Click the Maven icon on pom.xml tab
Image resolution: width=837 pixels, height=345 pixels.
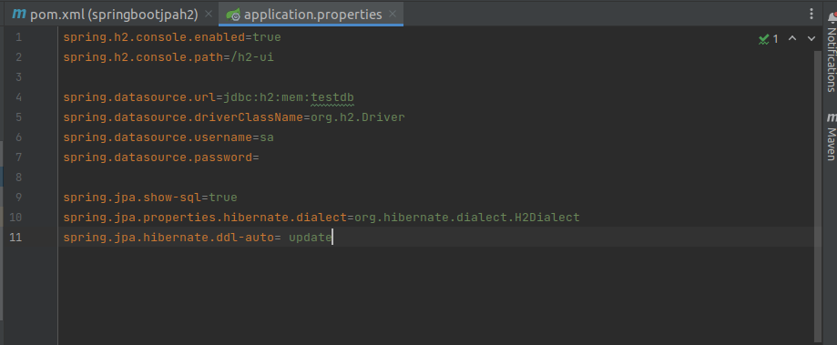19,14
